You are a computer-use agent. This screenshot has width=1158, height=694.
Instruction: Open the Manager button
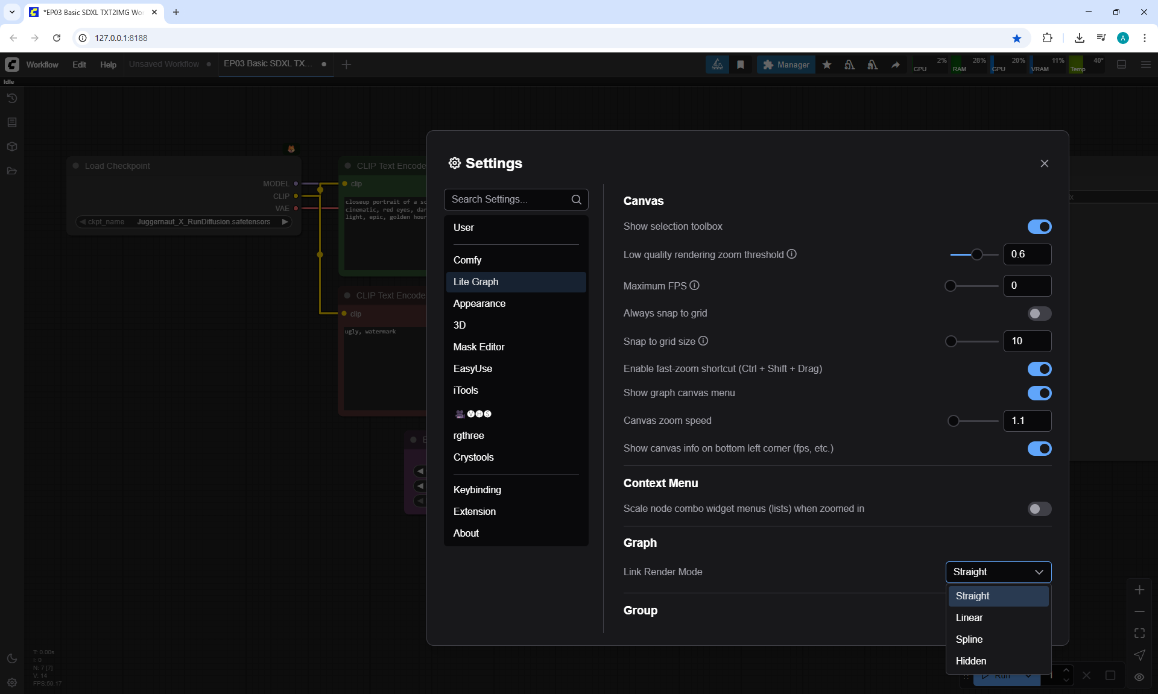pos(786,65)
